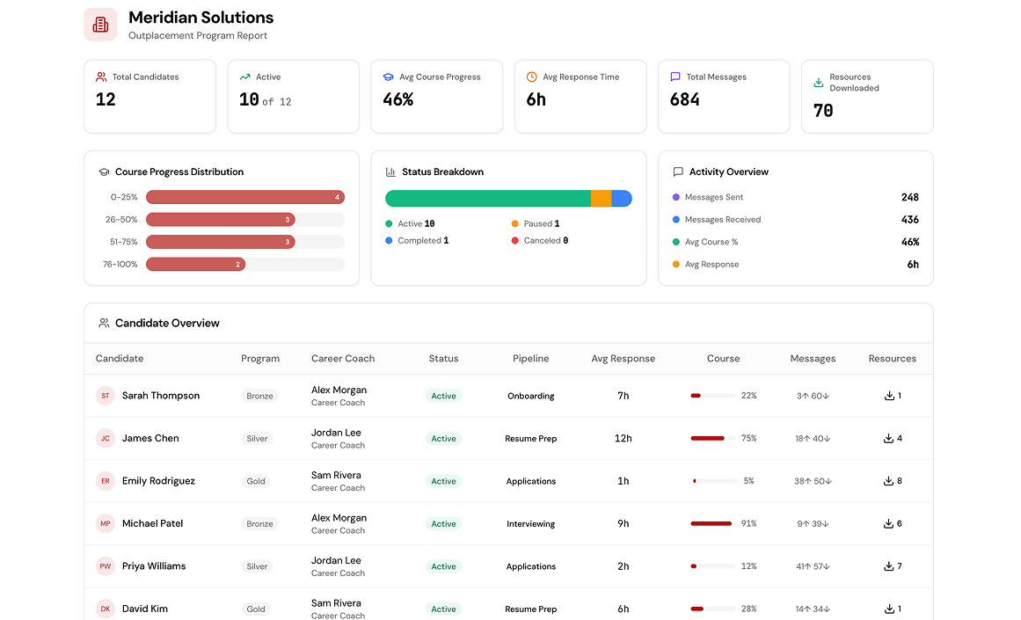Click the Resources Downloaded download icon
This screenshot has width=1021, height=620.
coord(819,83)
